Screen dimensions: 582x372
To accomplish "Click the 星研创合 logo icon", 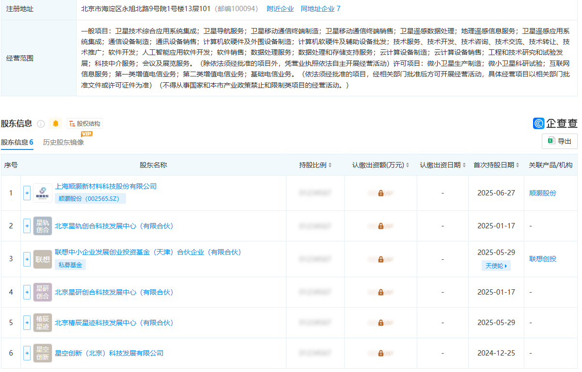I will click(43, 292).
